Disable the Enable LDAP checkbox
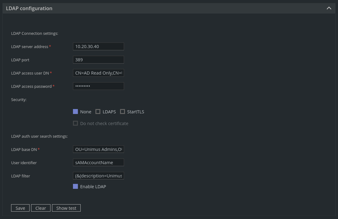The height and width of the screenshot is (219, 338). coord(75,186)
